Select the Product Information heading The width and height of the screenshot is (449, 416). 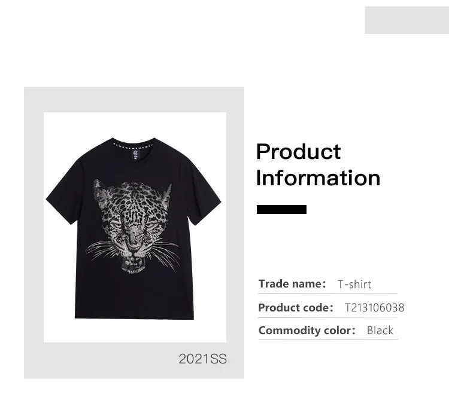pos(318,165)
